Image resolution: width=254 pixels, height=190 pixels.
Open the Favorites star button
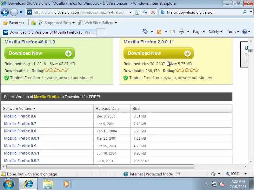(13, 23)
